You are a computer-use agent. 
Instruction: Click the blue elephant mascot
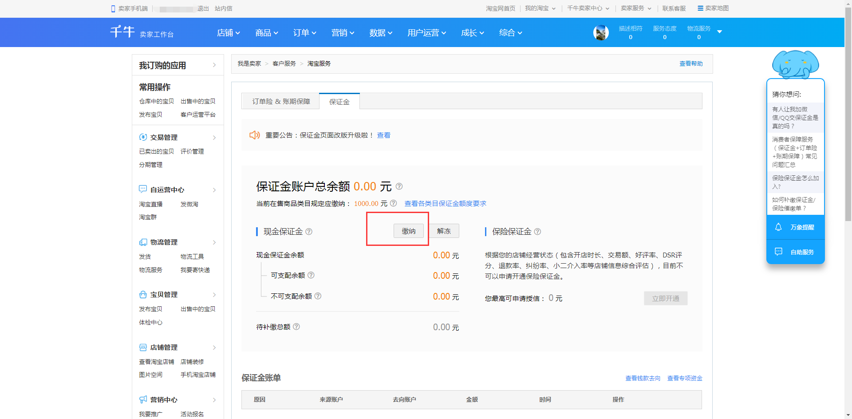pos(795,64)
